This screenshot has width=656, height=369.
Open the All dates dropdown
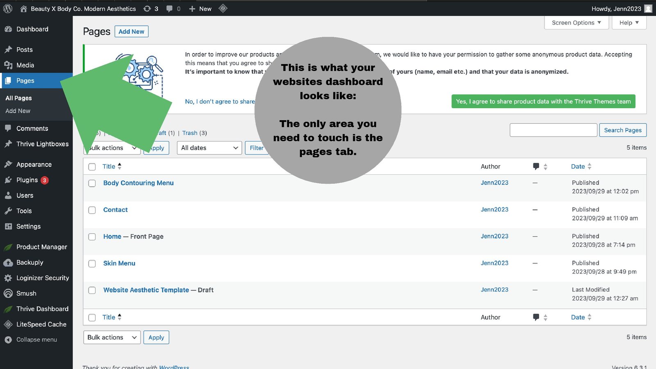tap(210, 148)
